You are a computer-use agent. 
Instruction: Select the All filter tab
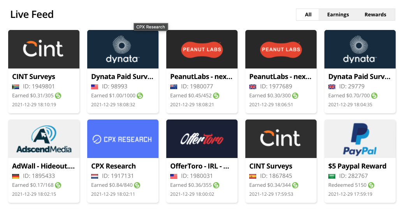click(308, 14)
